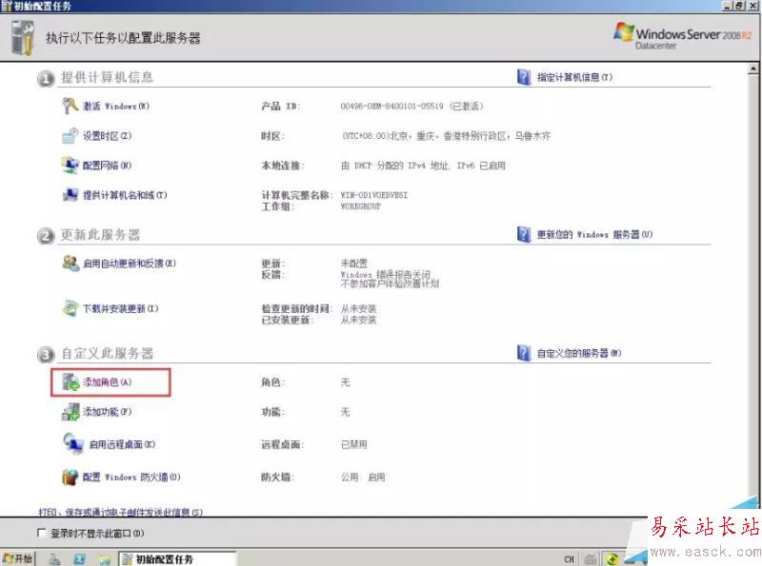Image resolution: width=762 pixels, height=566 pixels.
Task: Open 下载并安装更新 link
Action: [121, 309]
